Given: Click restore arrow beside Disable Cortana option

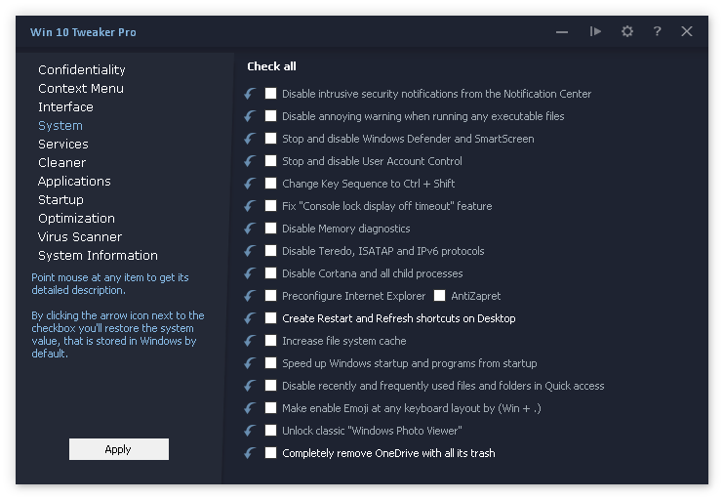Looking at the screenshot, I should [x=251, y=273].
